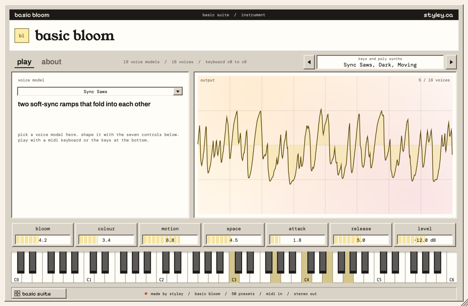Adjust the bloom slider
This screenshot has width=468, height=306.
tap(43, 240)
